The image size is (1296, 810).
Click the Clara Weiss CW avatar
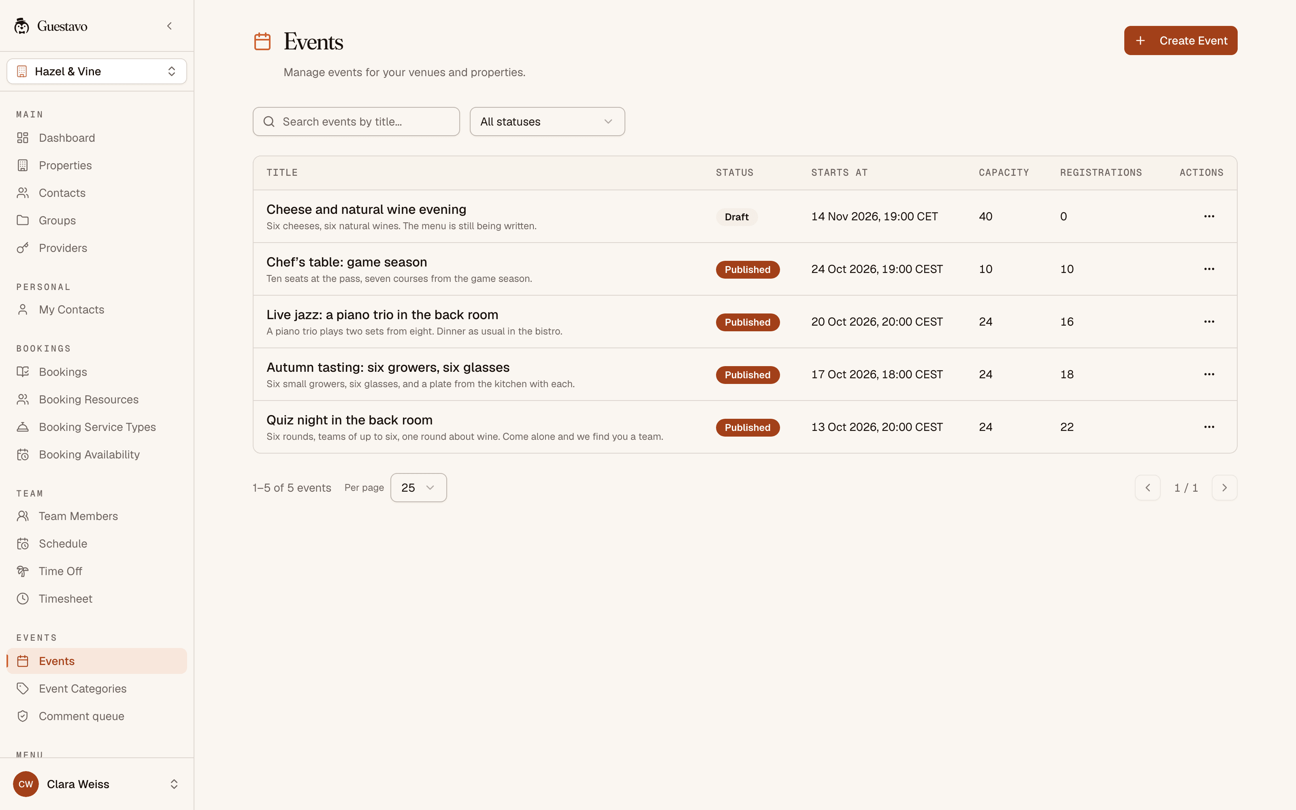[x=26, y=784]
